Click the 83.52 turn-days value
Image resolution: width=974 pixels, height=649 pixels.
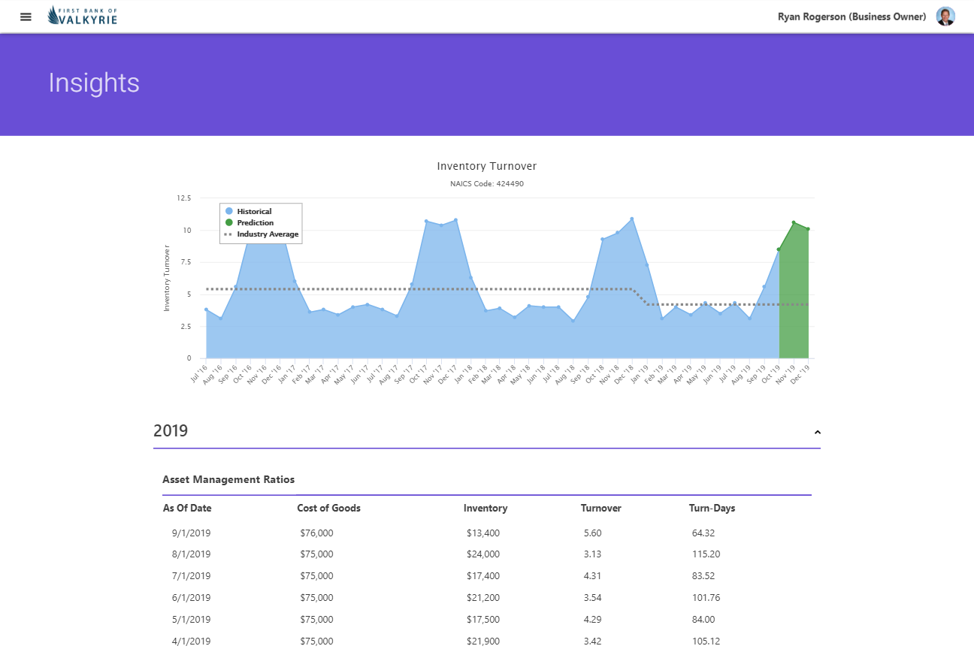(703, 576)
